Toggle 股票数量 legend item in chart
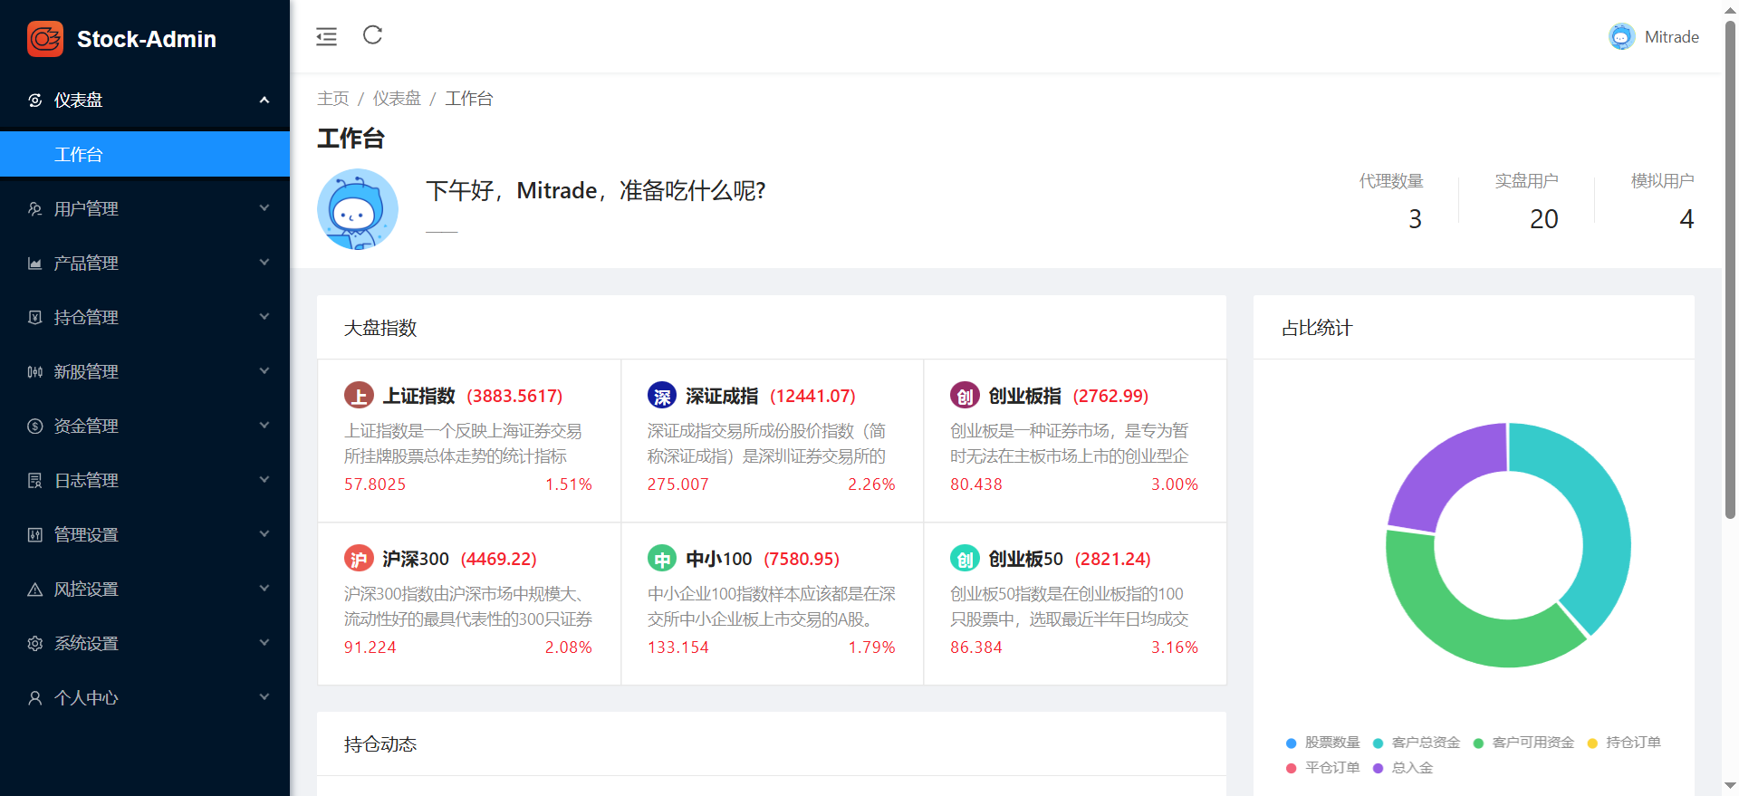Image resolution: width=1739 pixels, height=796 pixels. pos(1322,743)
